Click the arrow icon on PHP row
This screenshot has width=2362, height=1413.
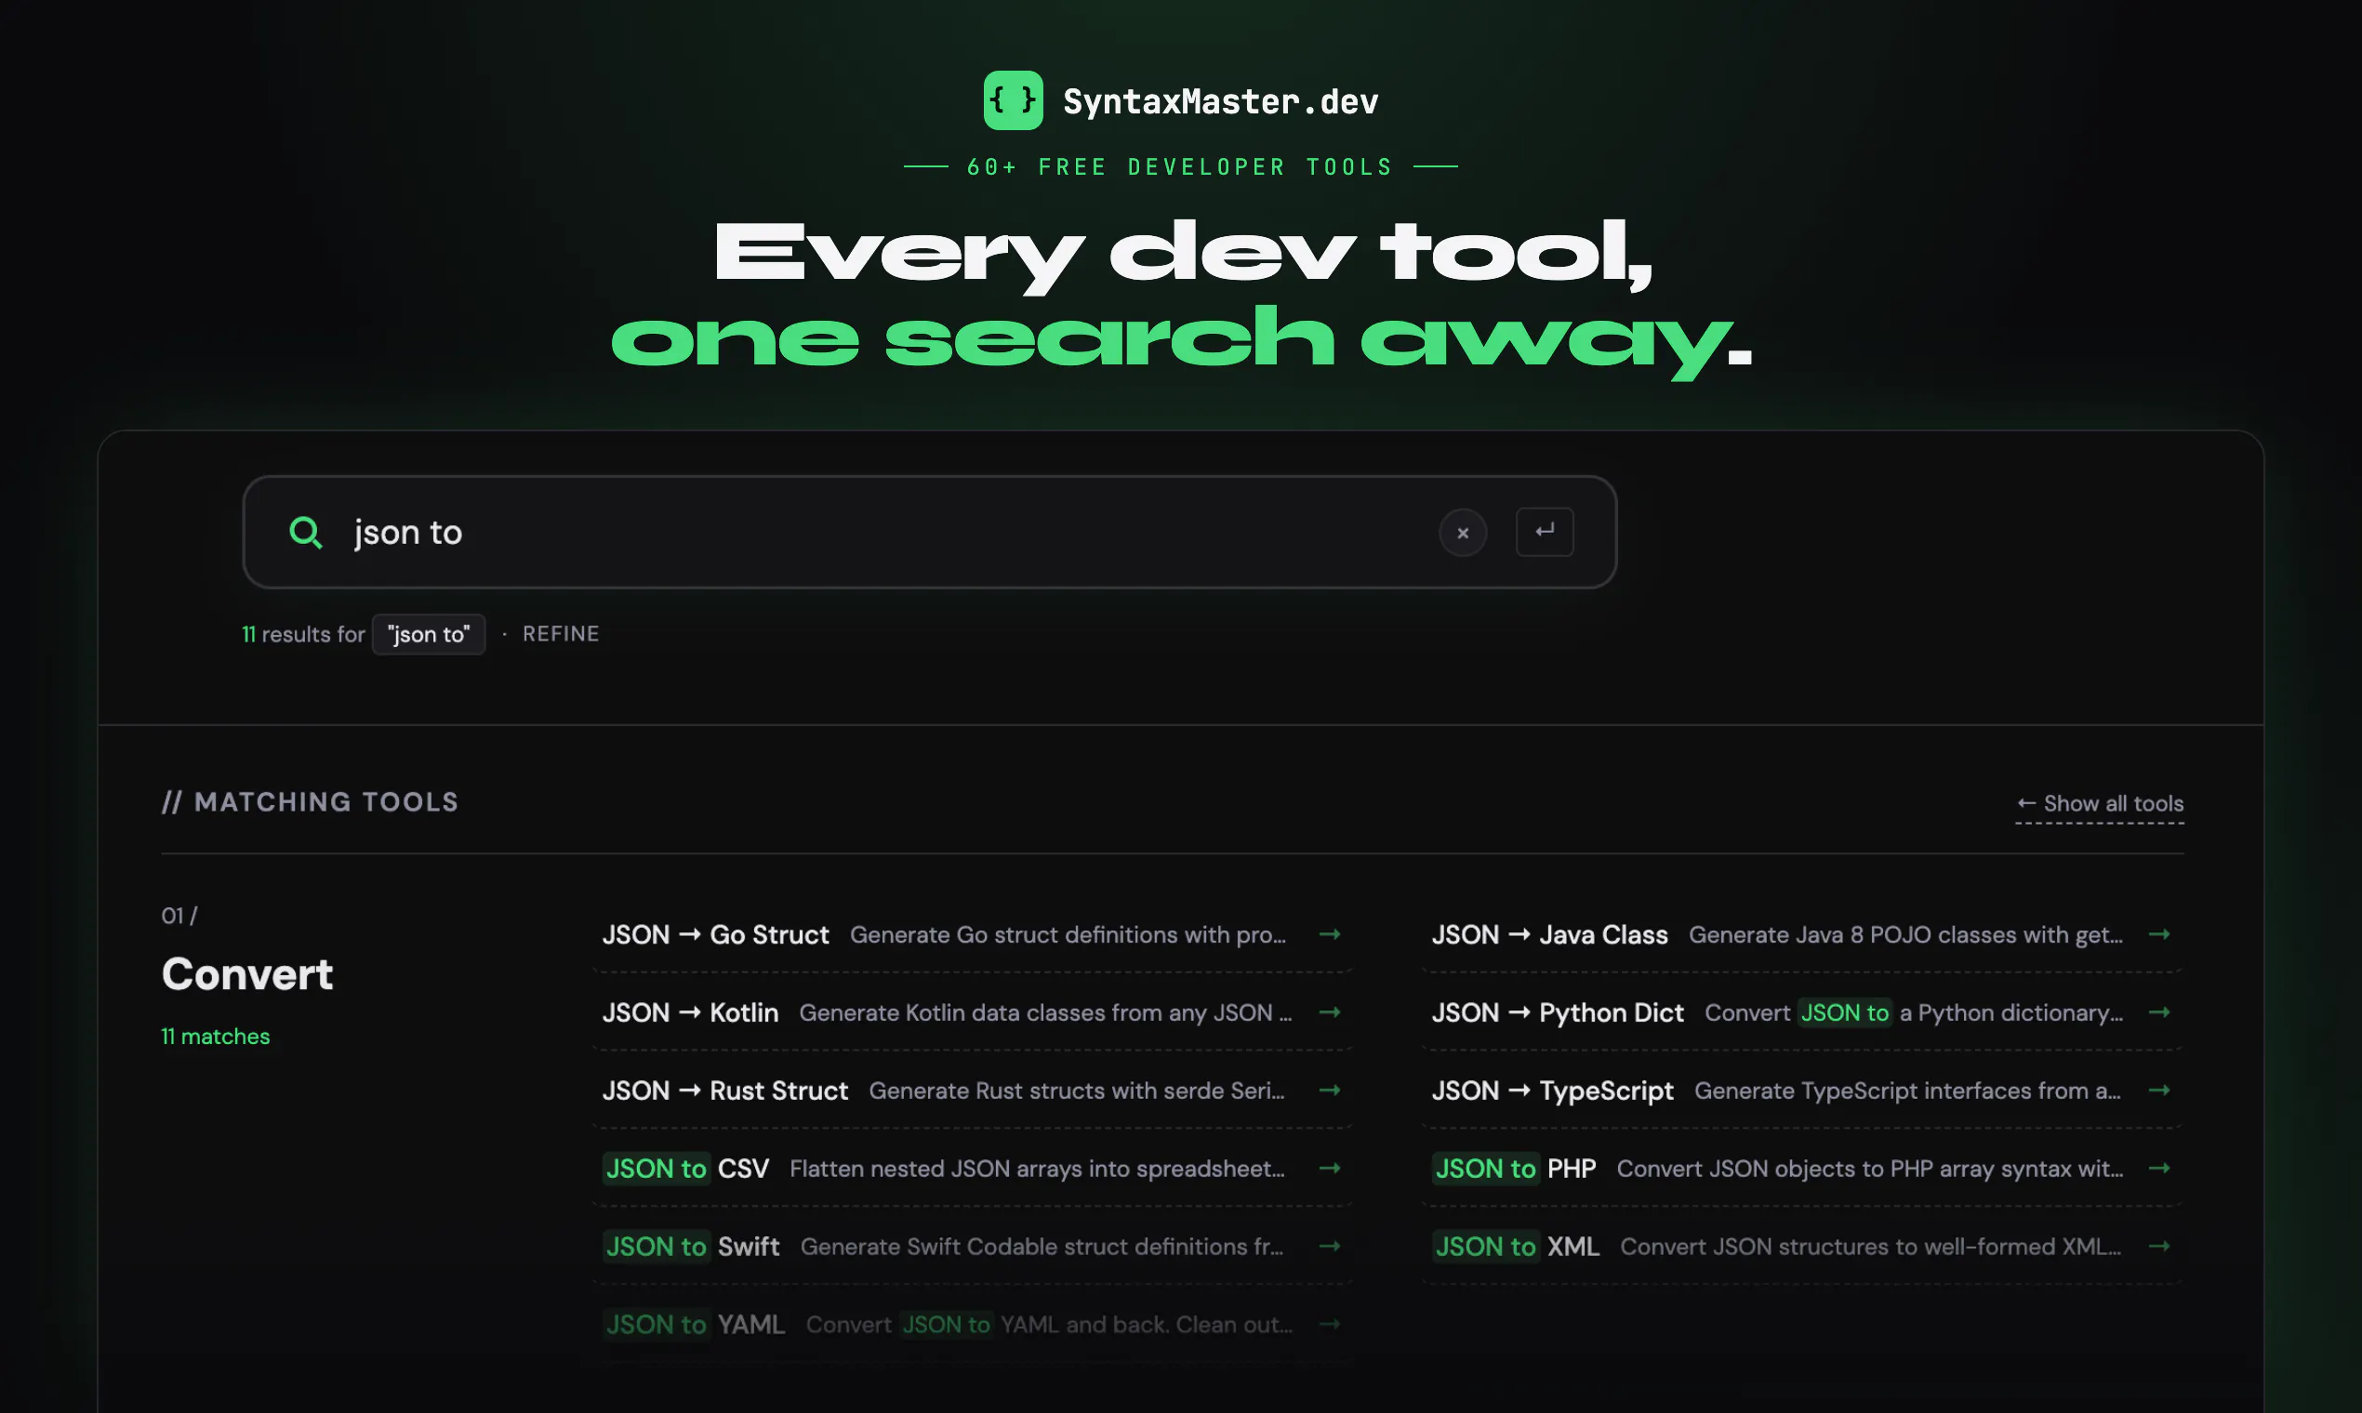(2159, 1169)
